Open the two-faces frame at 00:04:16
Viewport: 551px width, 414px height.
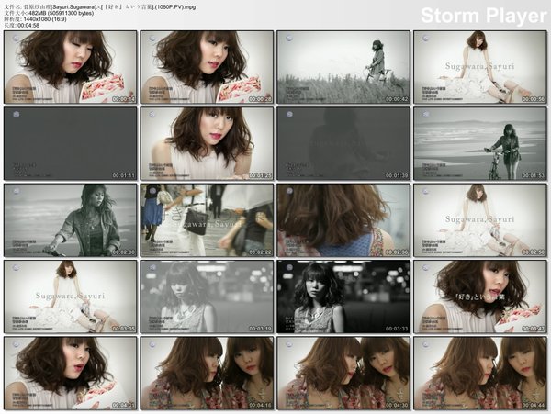pos(207,373)
